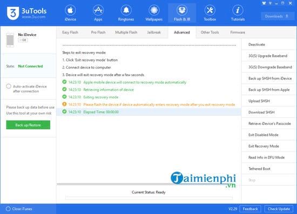Image resolution: width=297 pixels, height=214 pixels.
Task: Click the Upload SHSH option
Action: (x=269, y=101)
